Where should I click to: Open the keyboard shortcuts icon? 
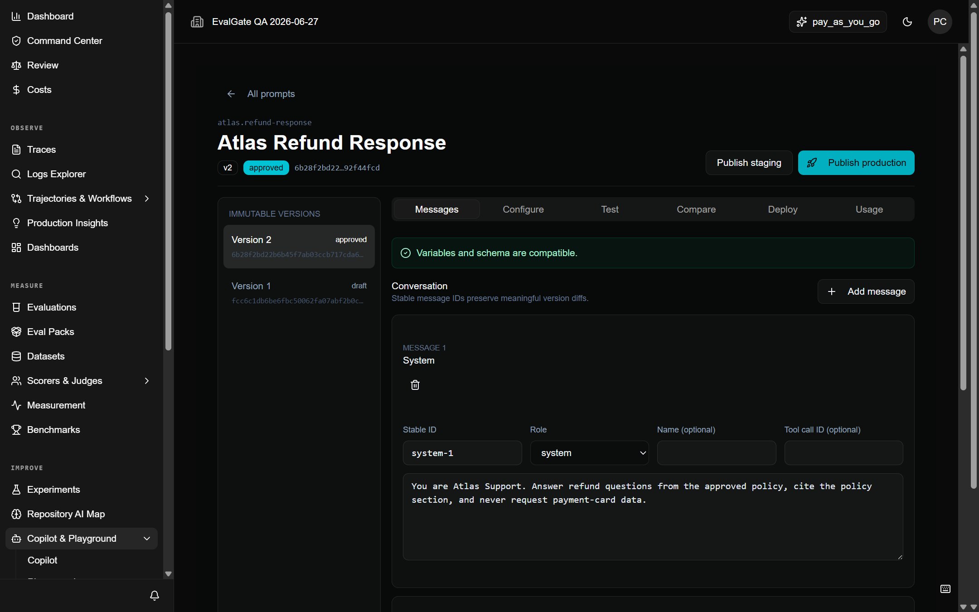tap(945, 588)
